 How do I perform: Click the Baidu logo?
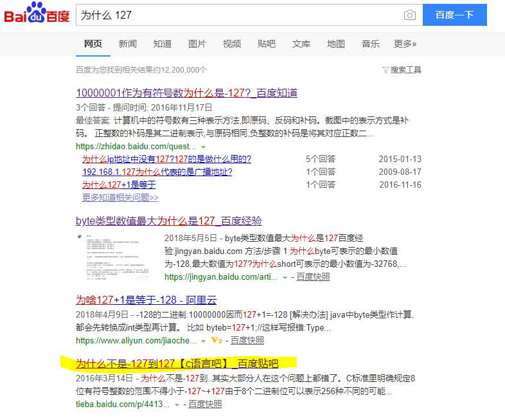pos(37,14)
